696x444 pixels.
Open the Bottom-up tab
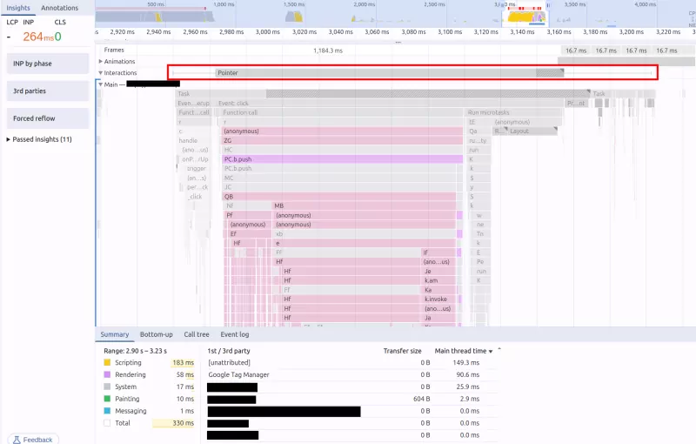click(x=156, y=334)
